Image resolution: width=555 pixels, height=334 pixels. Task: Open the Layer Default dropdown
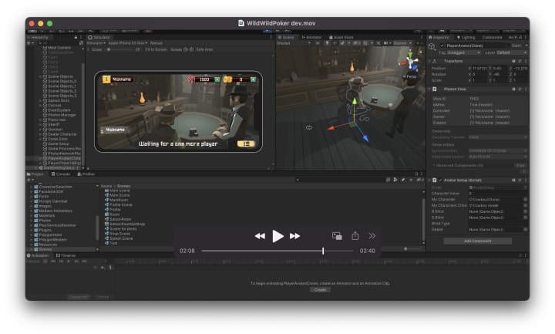(512, 52)
